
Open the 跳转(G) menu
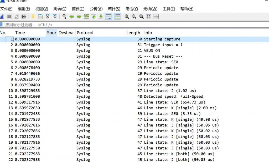(x=60, y=9)
